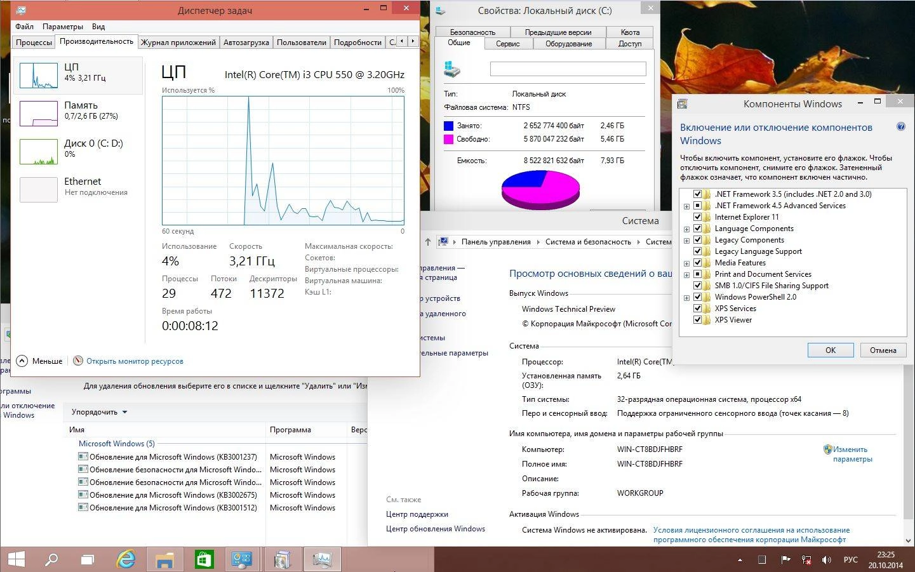The image size is (915, 572).
Task: Expand Media Features tree node
Action: coord(686,263)
